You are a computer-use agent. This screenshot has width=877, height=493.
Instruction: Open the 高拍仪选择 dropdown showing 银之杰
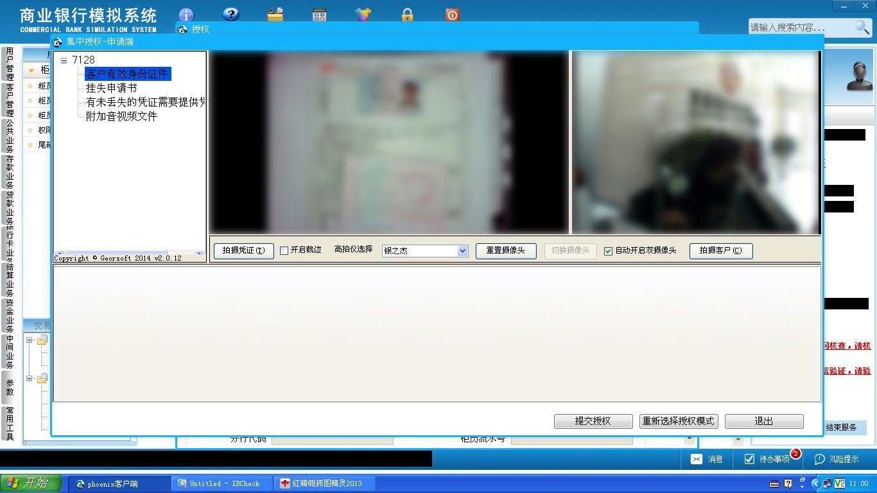pyautogui.click(x=425, y=251)
